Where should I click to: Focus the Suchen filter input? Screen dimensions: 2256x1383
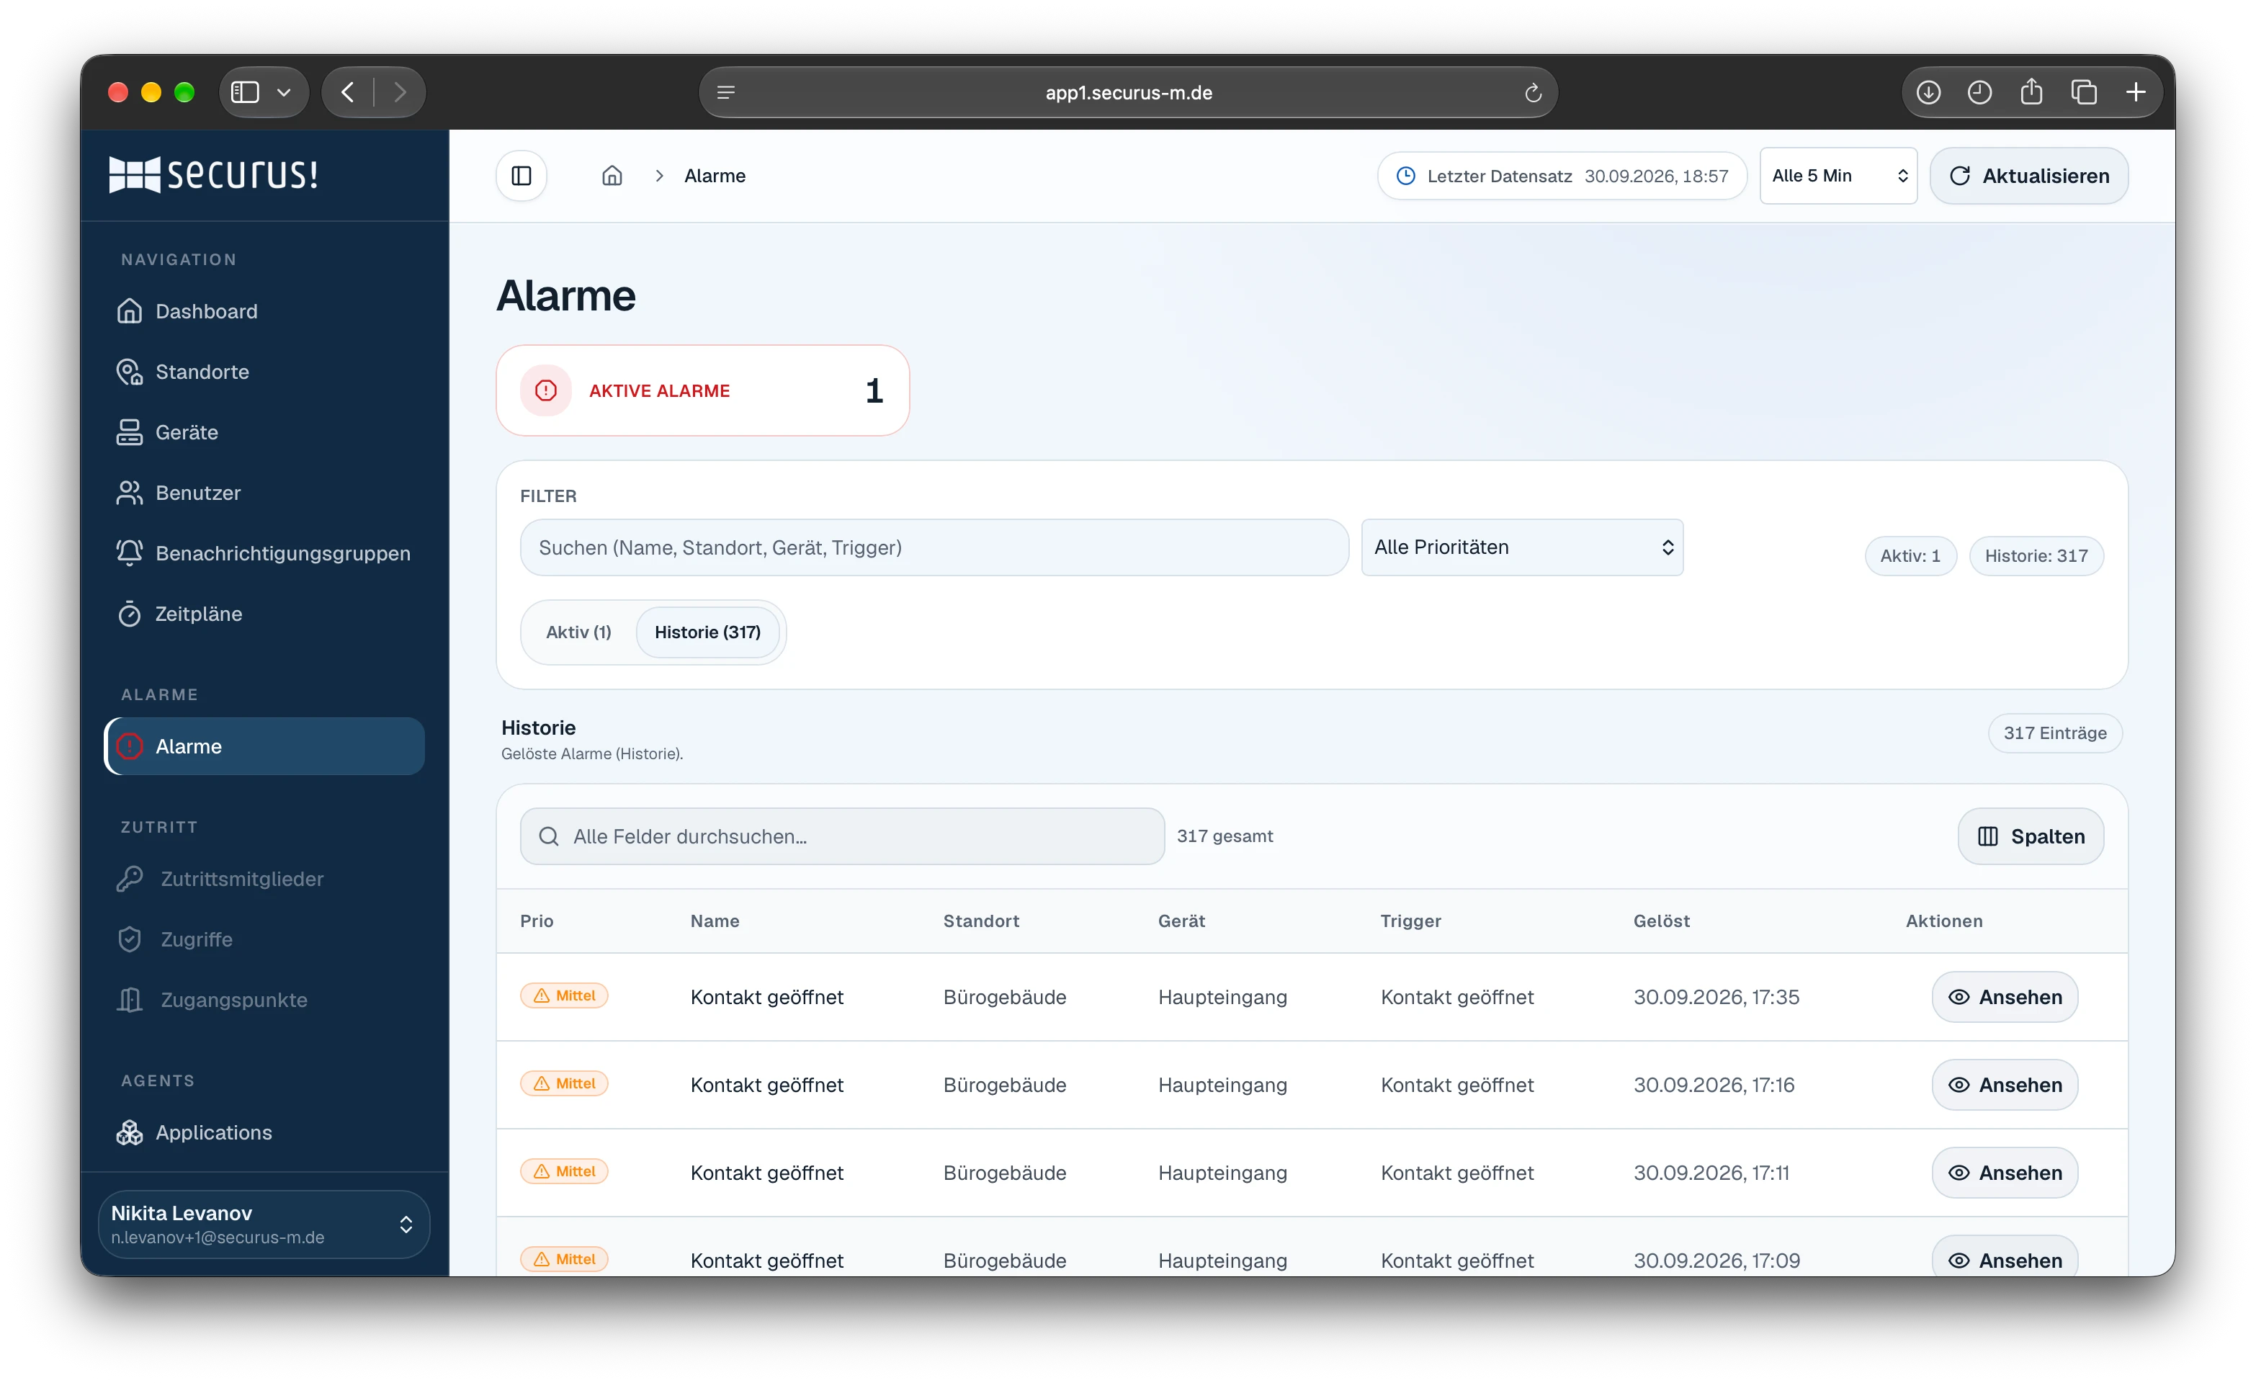[934, 547]
